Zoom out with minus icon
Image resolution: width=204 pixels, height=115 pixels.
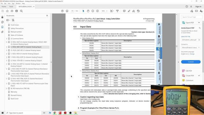[93, 11]
